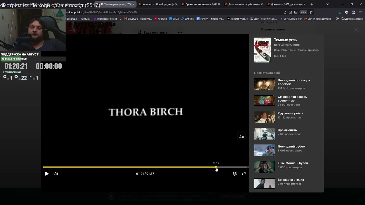
Task: Open a new browser tab
Action: click(x=312, y=4)
